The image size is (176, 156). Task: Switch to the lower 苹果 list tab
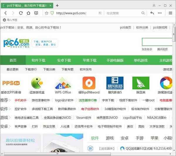coord(155,138)
